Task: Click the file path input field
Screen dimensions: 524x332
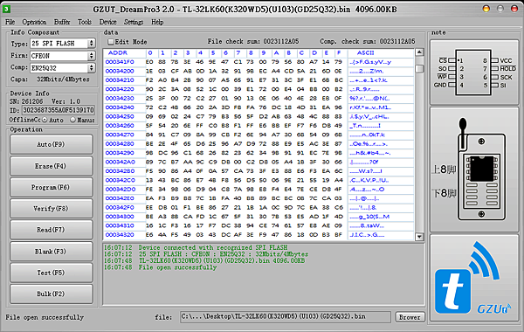Action: pos(285,316)
